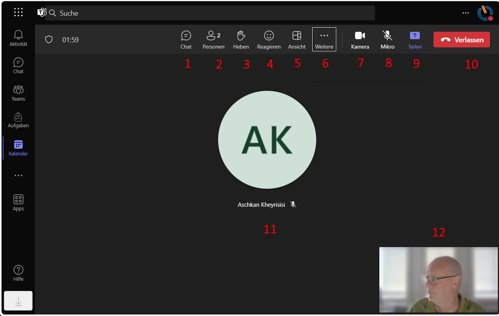Screen dimensions: 499x316
Task: Open Aufgaben in the sidebar
Action: [x=18, y=120]
